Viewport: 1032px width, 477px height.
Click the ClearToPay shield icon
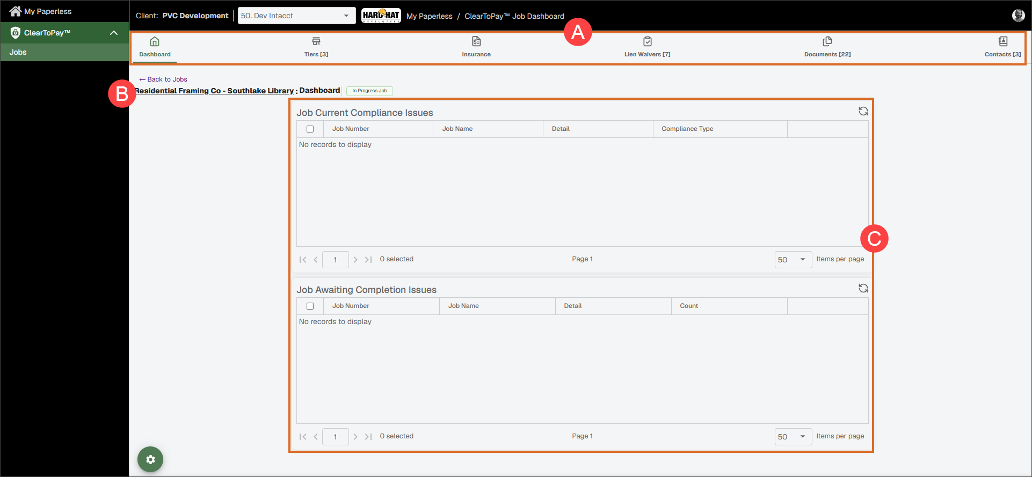(16, 33)
